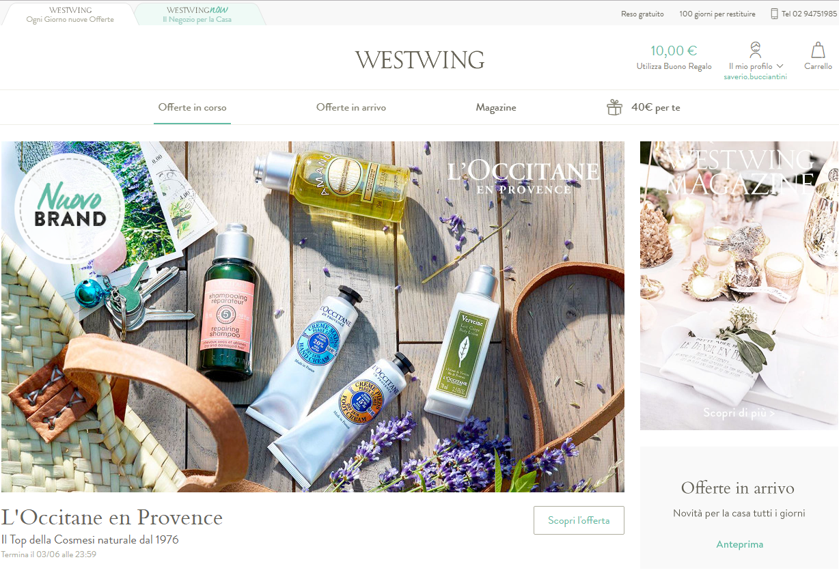This screenshot has width=839, height=577.
Task: Click the profile avatar icon
Action: pyautogui.click(x=755, y=50)
